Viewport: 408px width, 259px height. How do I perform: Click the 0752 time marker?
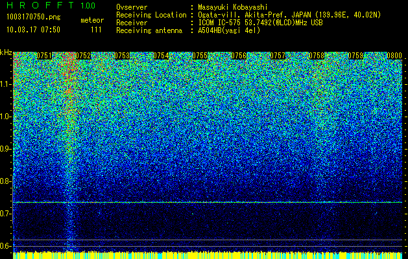pyautogui.click(x=83, y=56)
